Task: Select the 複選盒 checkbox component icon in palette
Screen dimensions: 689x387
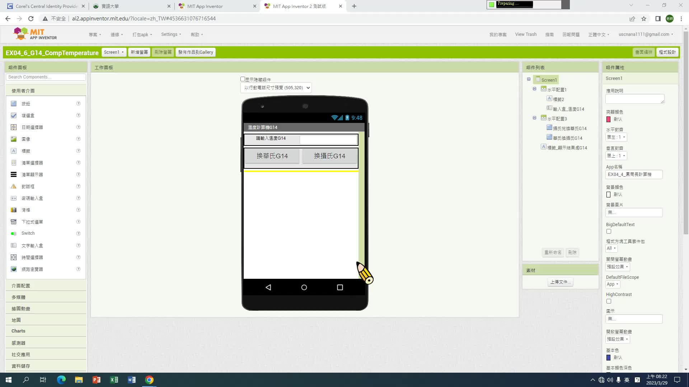Action: tap(14, 115)
